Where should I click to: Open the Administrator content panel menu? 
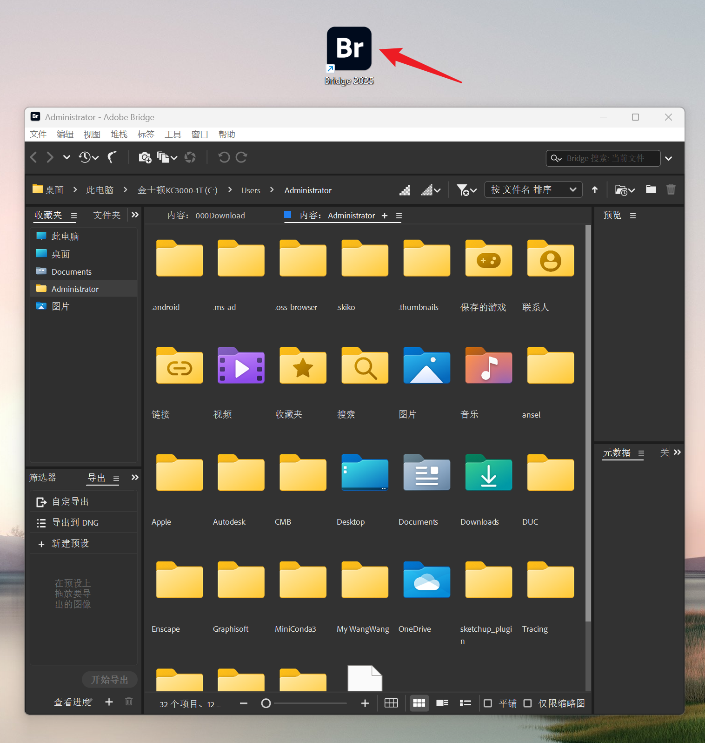tap(399, 216)
